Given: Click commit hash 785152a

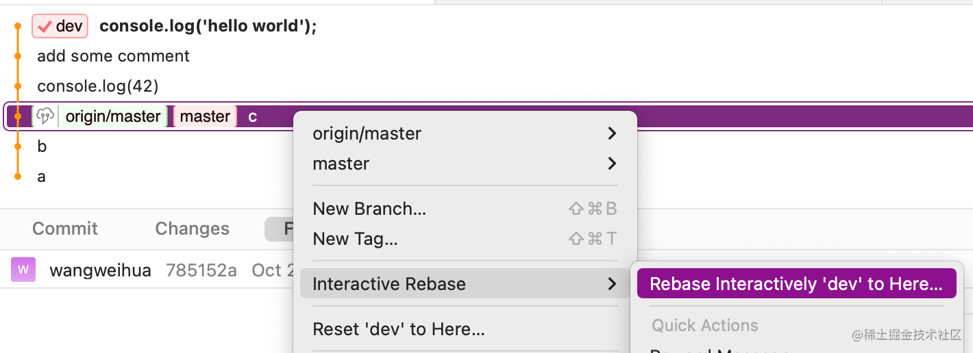Looking at the screenshot, I should pyautogui.click(x=201, y=270).
